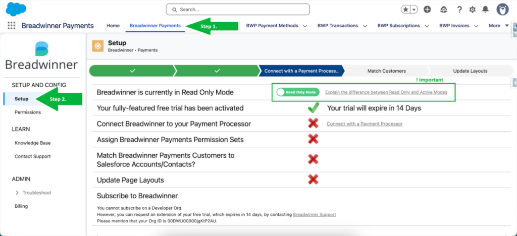Click the Connect with a Payment Processor link
Viewport: 517px width, 236px height.
click(x=365, y=124)
